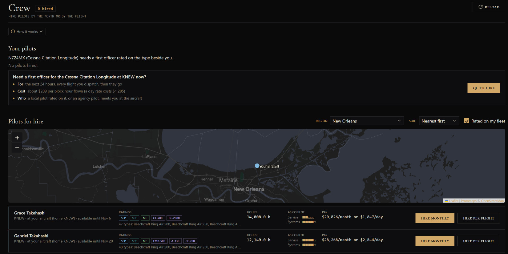Open the Leaflet attribution link
Image resolution: width=508 pixels, height=254 pixels.
pyautogui.click(x=454, y=201)
